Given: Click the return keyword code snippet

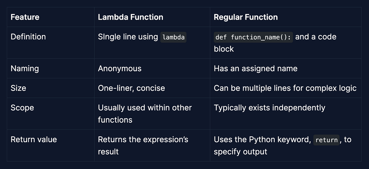Looking at the screenshot, I should point(326,140).
